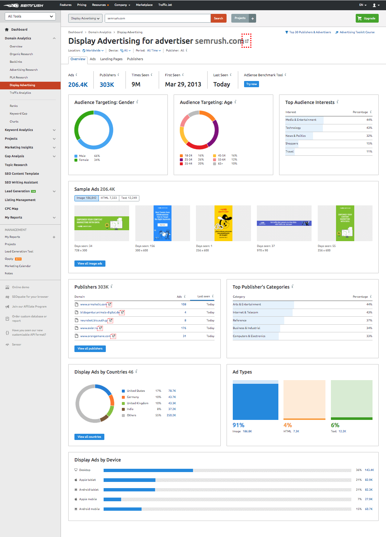This screenshot has height=537, width=386.
Task: Click View all image ads button
Action: (90, 263)
